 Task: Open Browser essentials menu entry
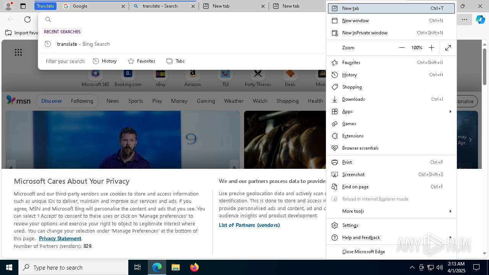point(391,148)
